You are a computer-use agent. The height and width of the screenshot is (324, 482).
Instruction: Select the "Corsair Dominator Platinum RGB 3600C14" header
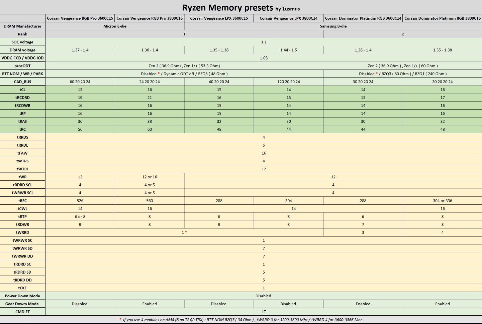[363, 18]
